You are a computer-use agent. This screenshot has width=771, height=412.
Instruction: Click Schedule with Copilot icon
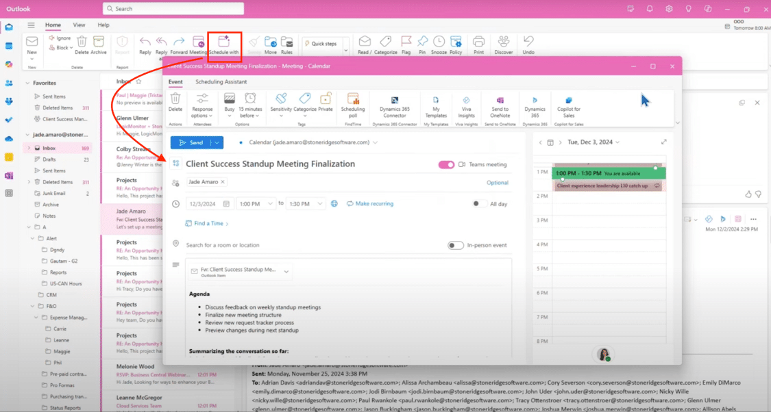[224, 42]
